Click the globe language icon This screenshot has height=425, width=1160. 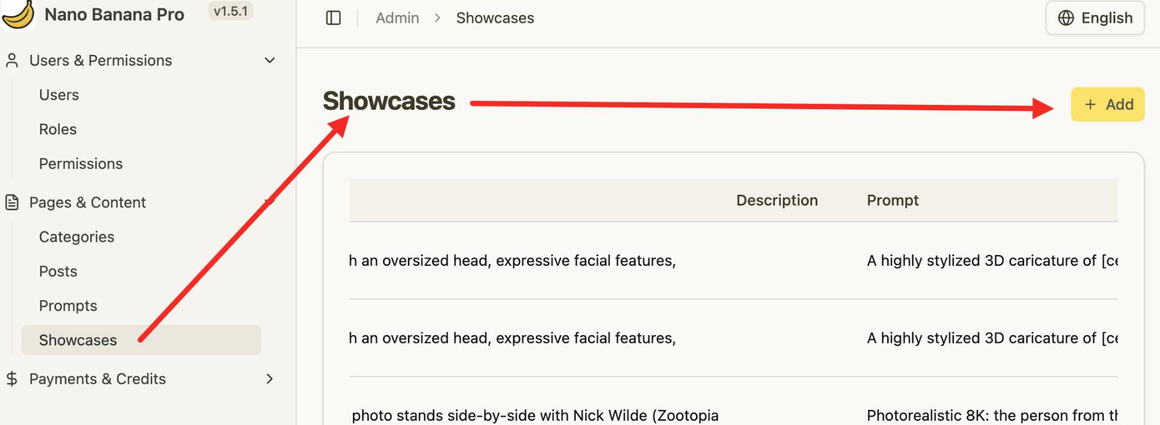[1066, 18]
